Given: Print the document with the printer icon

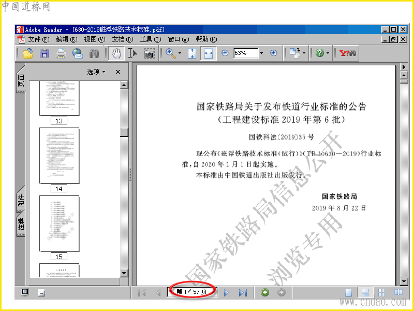Looking at the screenshot, I should [61, 53].
